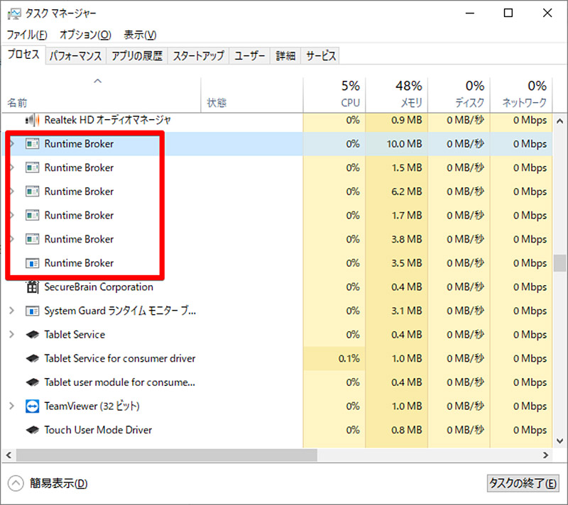
Task: Expand the Runtime Broker row with 3.8 MB
Action: 12,239
